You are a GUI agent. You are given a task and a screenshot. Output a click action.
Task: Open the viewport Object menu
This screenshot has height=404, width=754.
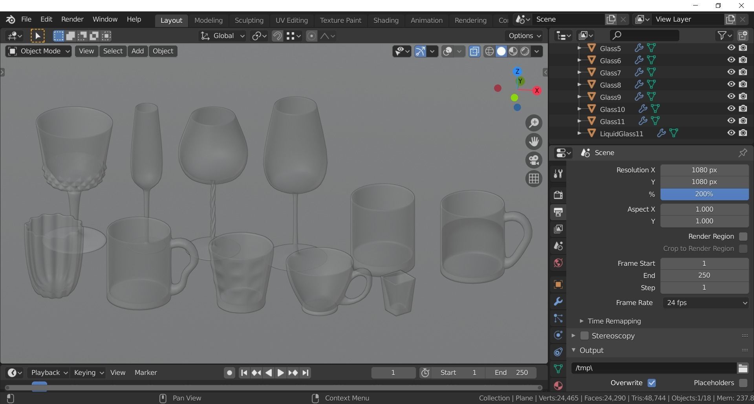[x=163, y=51]
